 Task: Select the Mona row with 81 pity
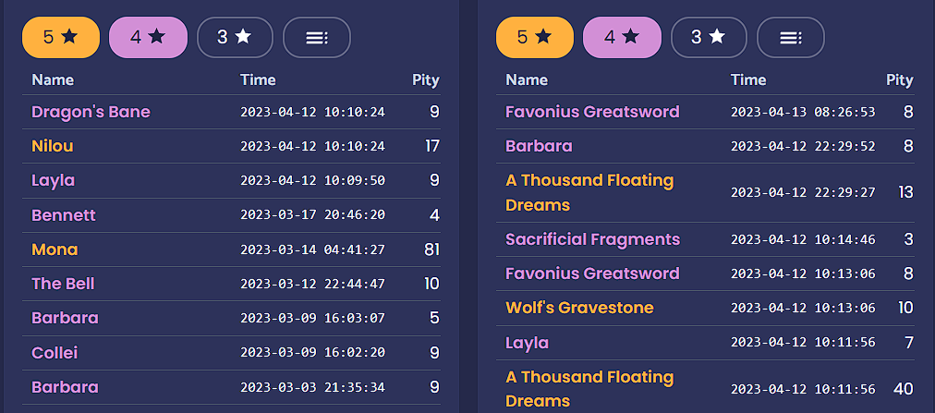[55, 249]
